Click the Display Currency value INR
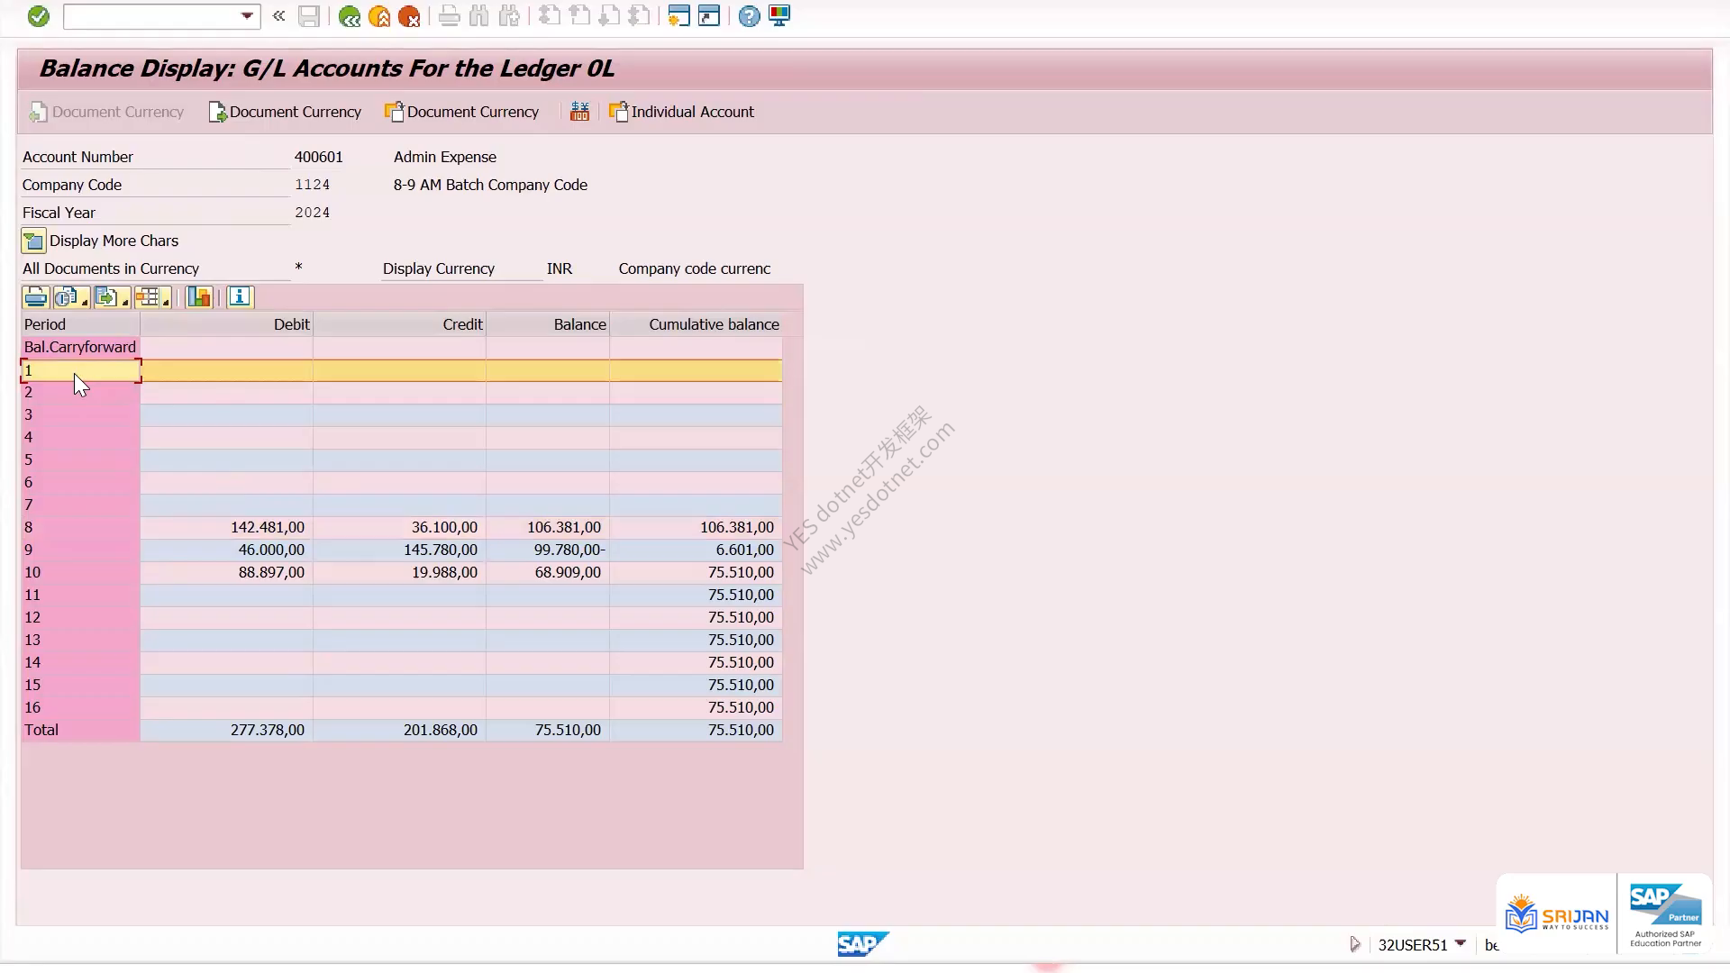This screenshot has width=1730, height=973. point(560,268)
